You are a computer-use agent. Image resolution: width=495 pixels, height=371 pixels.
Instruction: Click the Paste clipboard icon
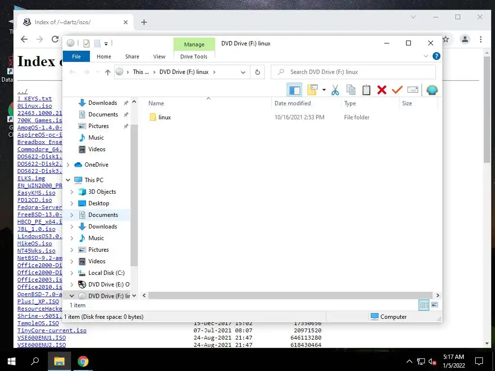tap(366, 90)
